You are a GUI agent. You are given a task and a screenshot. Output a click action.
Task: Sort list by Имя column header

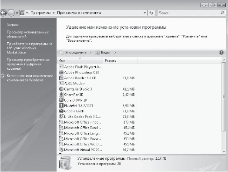click(x=80, y=61)
